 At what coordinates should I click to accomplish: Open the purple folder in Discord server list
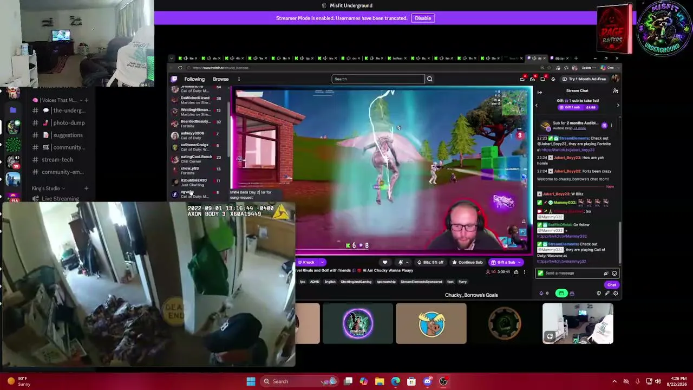coord(13,110)
